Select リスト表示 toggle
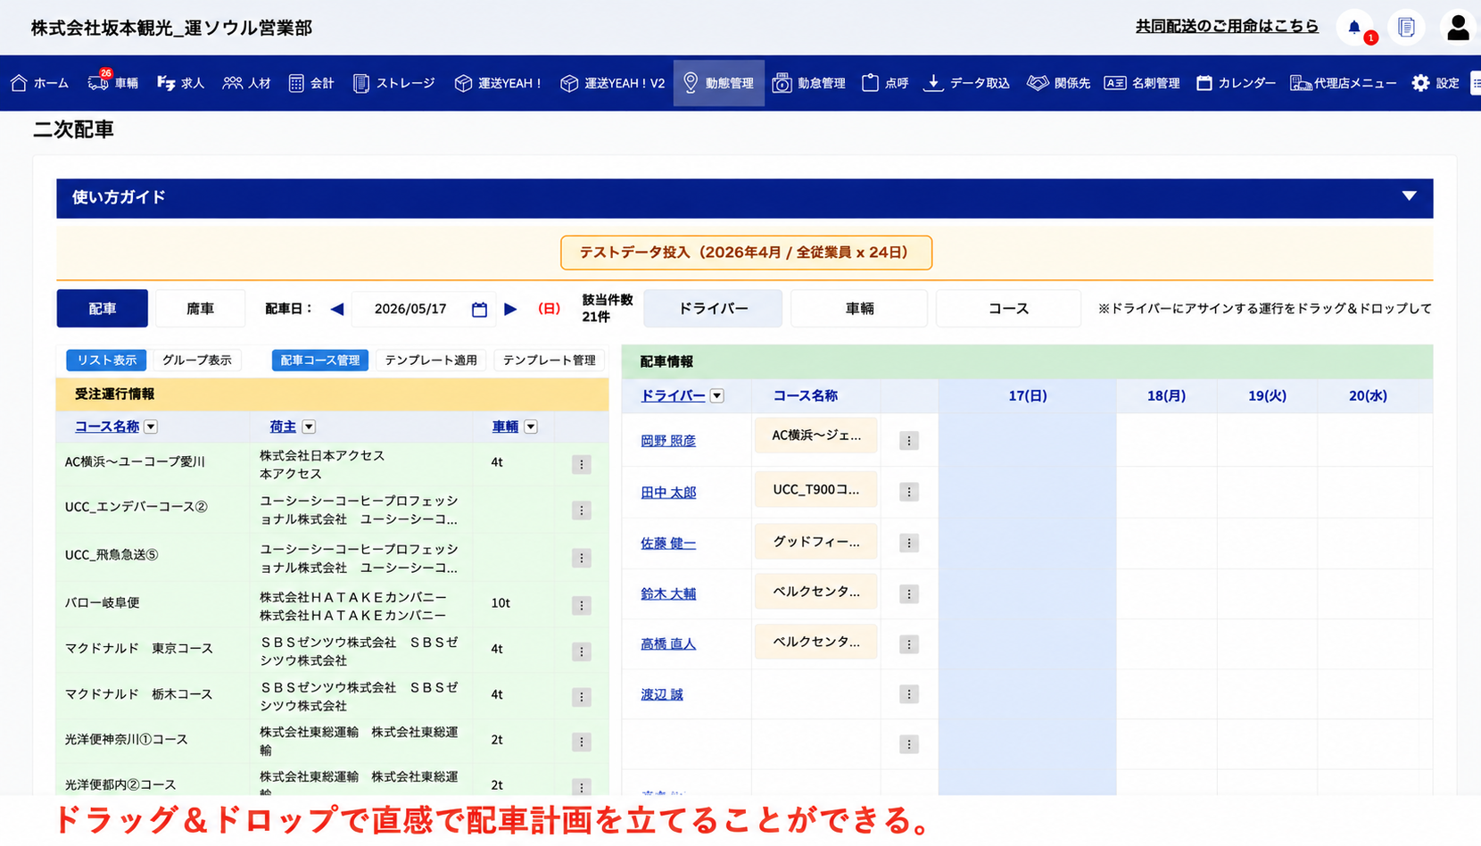Image resolution: width=1481 pixels, height=846 pixels. click(106, 361)
